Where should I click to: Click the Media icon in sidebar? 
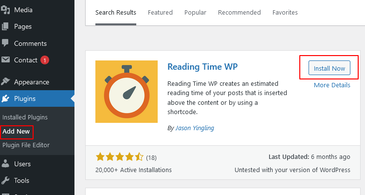[x=6, y=10]
